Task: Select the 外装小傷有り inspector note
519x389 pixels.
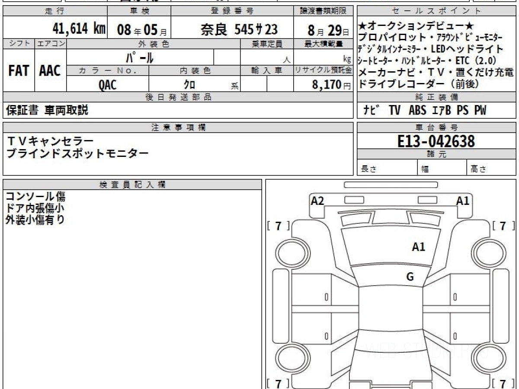Action: (35, 220)
